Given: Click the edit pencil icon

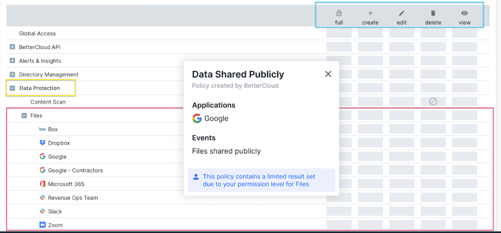Looking at the screenshot, I should click(402, 13).
